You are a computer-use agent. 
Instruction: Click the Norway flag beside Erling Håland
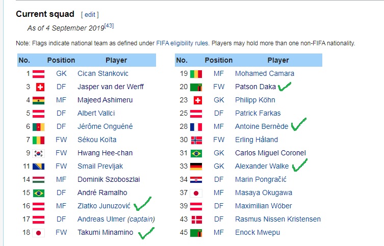tap(196, 140)
